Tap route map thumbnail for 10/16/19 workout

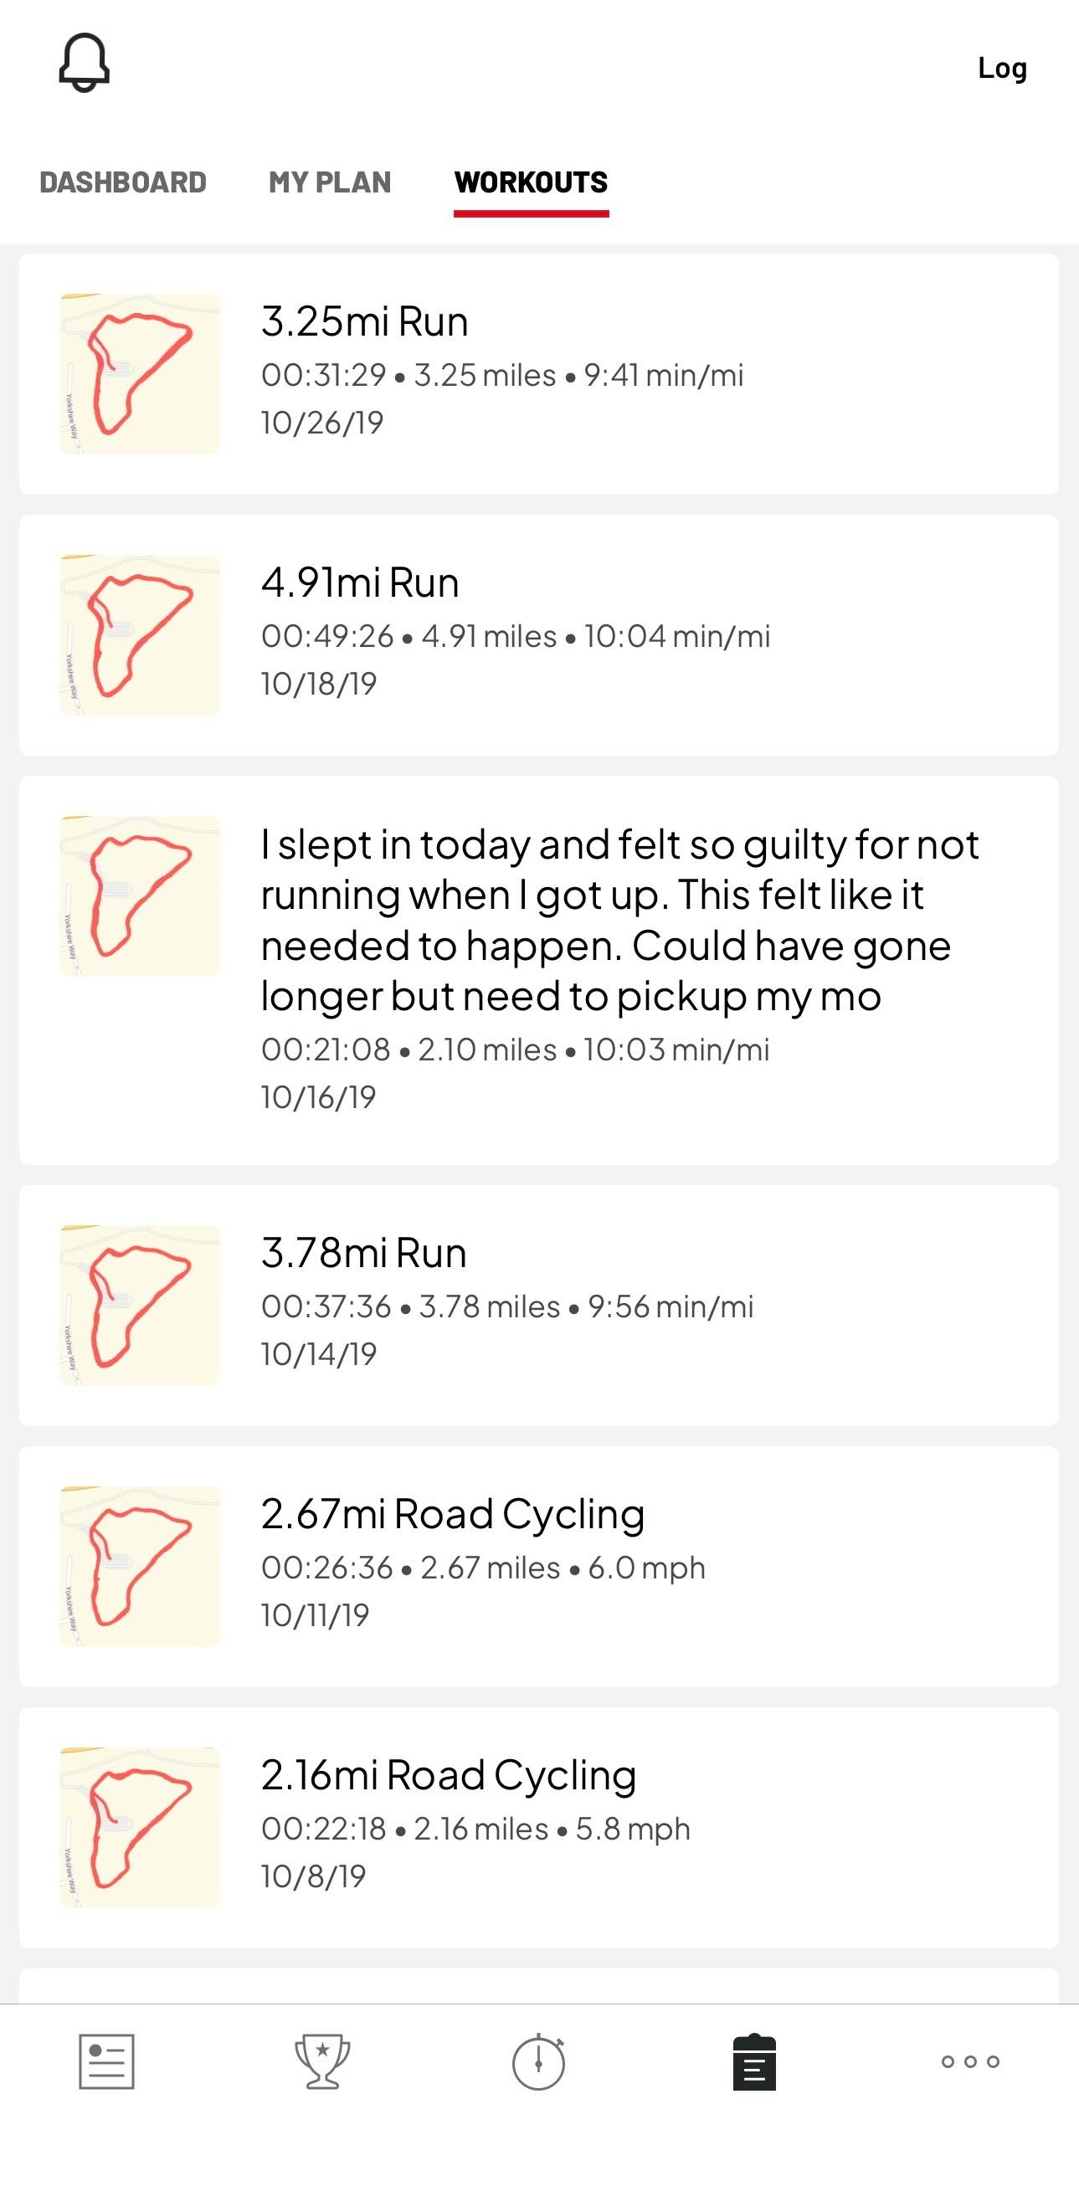pyautogui.click(x=139, y=896)
